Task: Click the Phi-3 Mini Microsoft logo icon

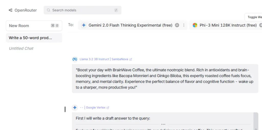Action: [195, 25]
